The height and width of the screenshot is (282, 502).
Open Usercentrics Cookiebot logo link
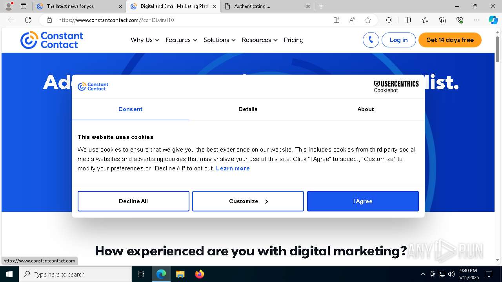(x=396, y=87)
